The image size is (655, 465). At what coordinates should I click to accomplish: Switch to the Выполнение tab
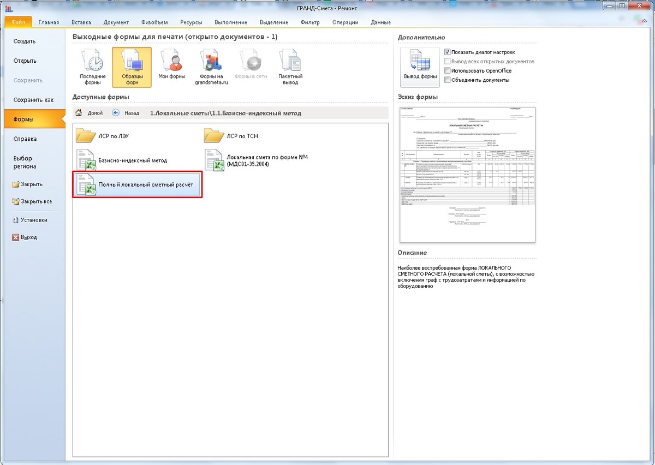[x=231, y=22]
